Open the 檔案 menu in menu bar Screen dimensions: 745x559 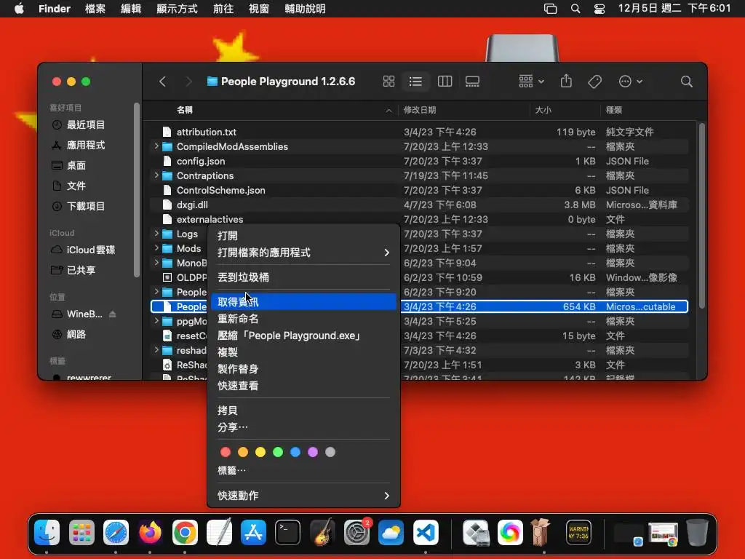[x=95, y=9]
